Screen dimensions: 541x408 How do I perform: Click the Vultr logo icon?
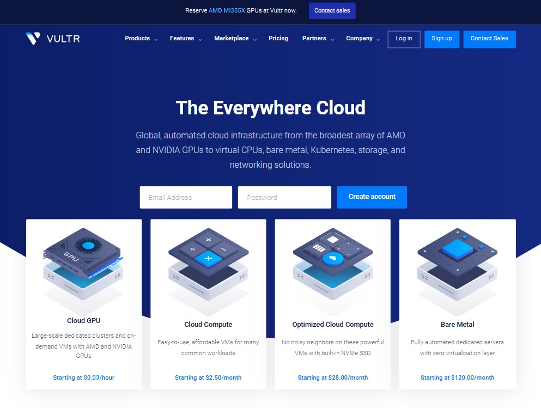click(x=33, y=38)
